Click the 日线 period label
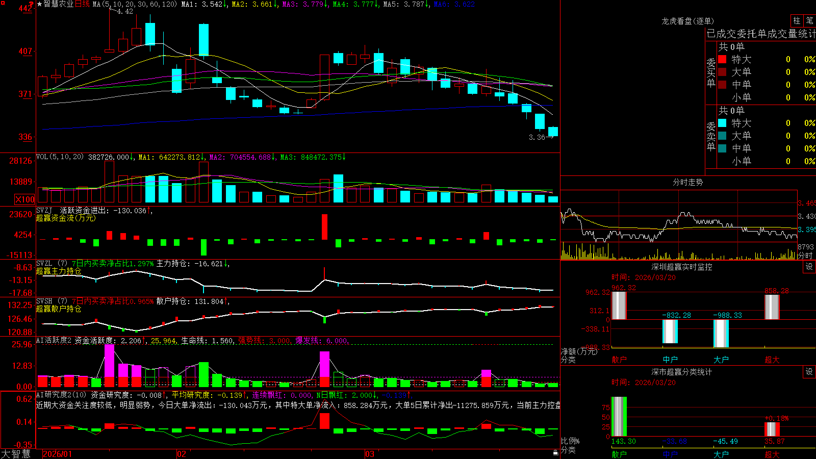The width and height of the screenshot is (816, 459). (x=82, y=4)
